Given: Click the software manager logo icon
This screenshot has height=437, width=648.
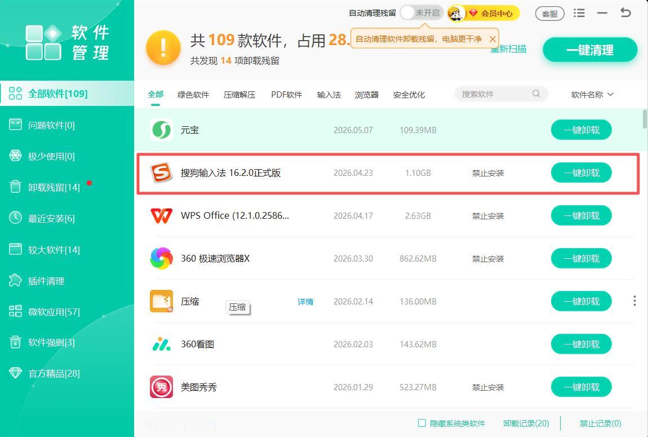Looking at the screenshot, I should 43,43.
